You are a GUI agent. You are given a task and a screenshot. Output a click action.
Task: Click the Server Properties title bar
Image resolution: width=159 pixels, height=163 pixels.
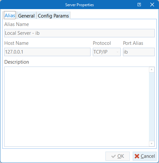[x=79, y=5]
